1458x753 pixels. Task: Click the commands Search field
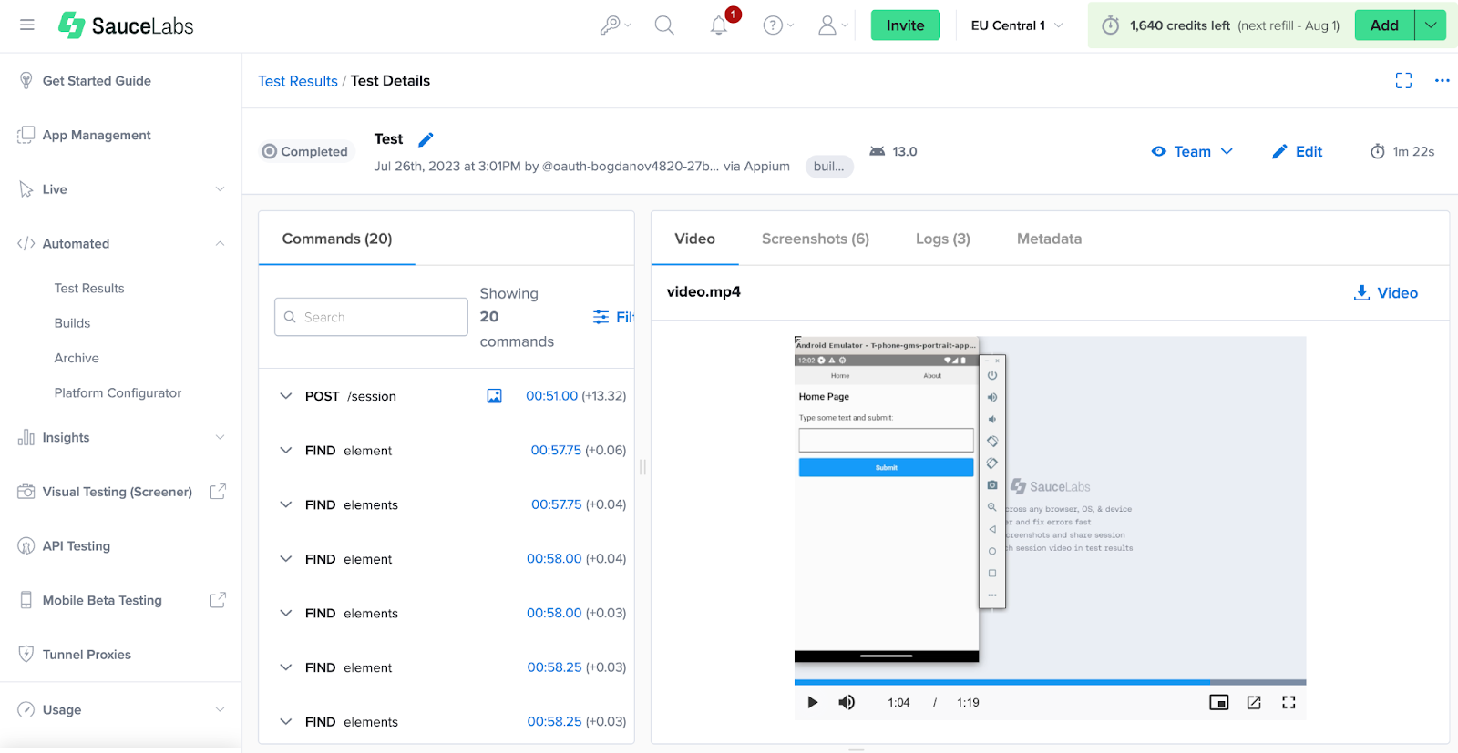click(371, 317)
